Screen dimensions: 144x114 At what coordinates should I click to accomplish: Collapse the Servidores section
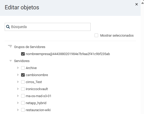point(11,61)
